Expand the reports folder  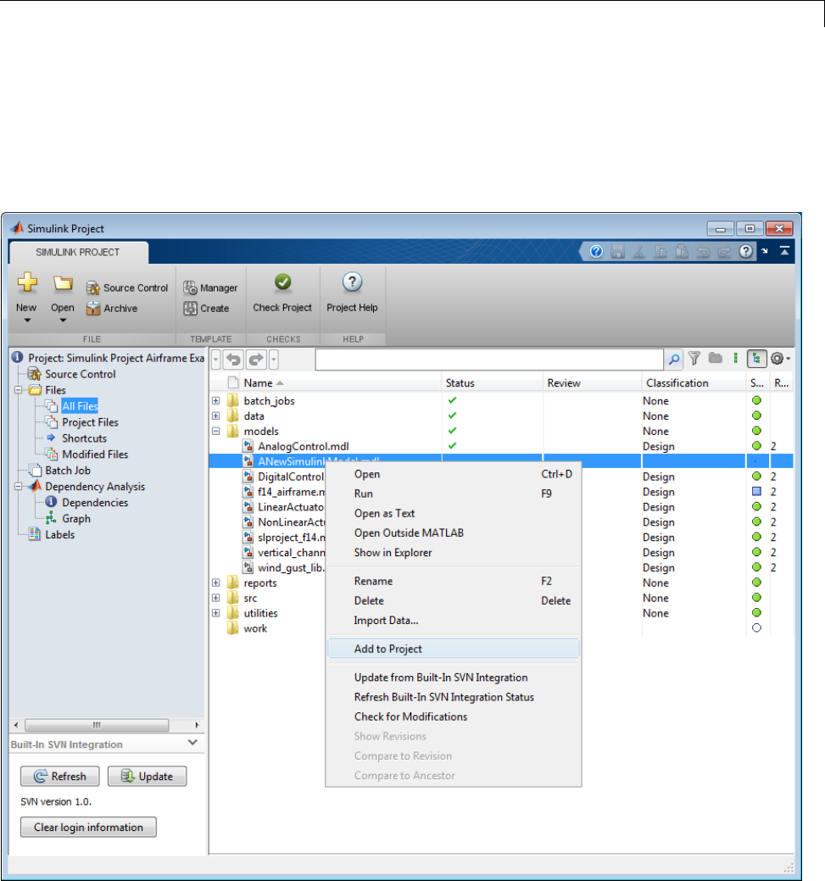[x=216, y=583]
